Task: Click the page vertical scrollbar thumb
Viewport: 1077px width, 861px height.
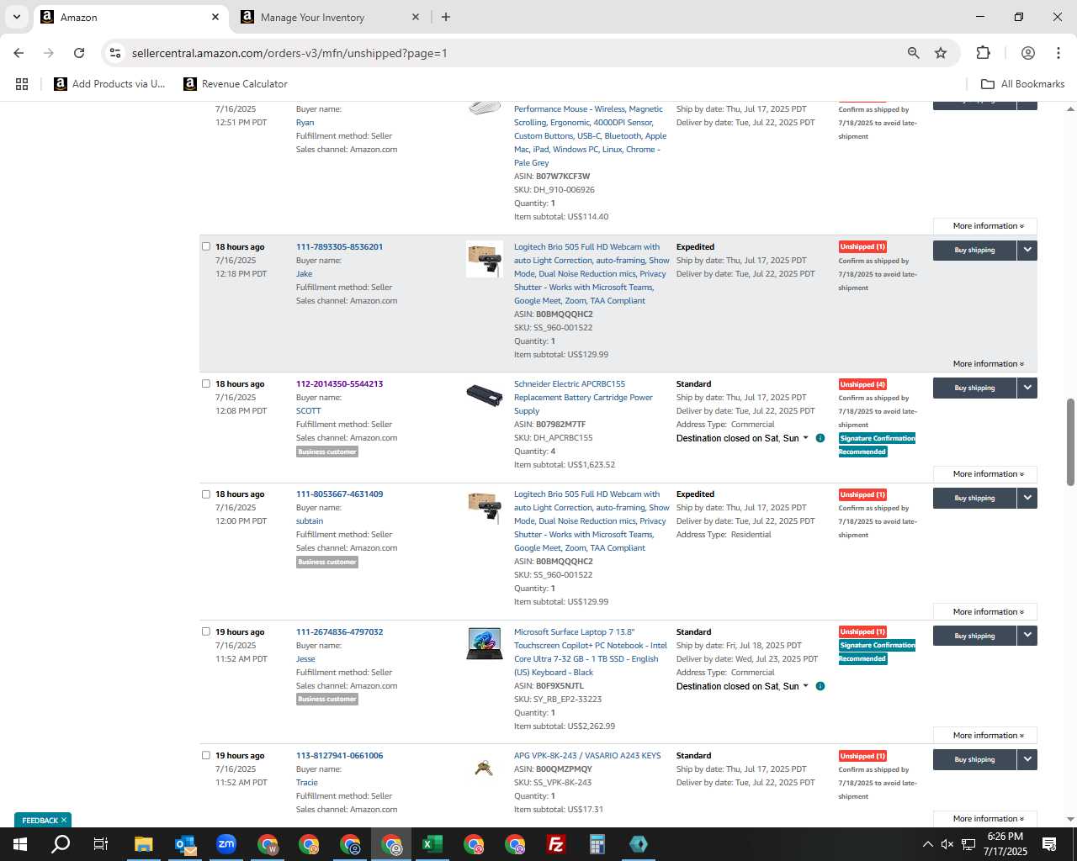Action: (x=1070, y=442)
